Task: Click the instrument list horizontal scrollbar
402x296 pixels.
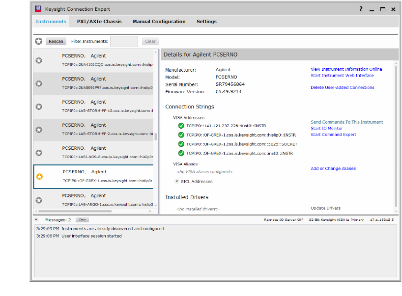Action: (x=75, y=211)
